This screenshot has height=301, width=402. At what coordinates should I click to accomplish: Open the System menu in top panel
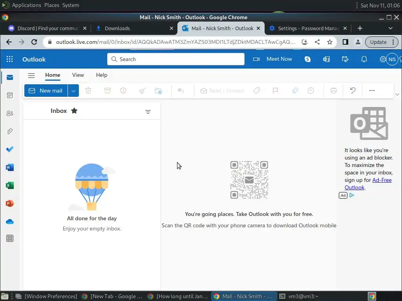pyautogui.click(x=71, y=5)
